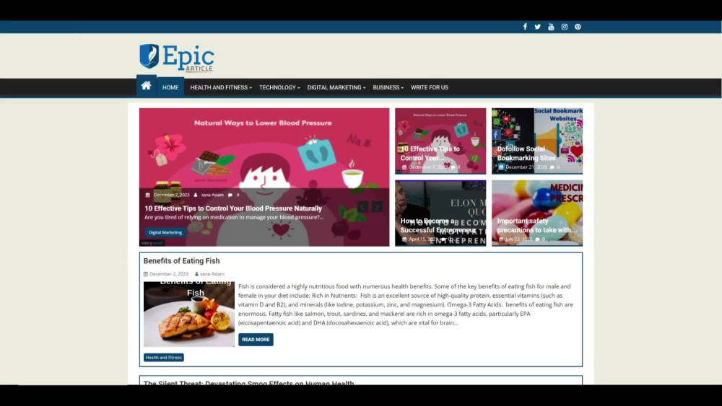Open The Silent Threat smog article title

248,382
